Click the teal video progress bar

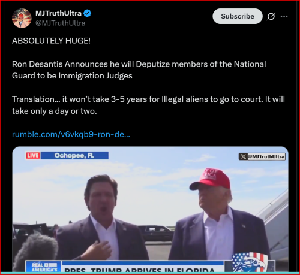pos(150,273)
